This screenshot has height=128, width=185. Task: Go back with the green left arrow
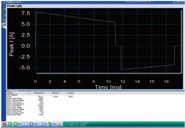10,124
